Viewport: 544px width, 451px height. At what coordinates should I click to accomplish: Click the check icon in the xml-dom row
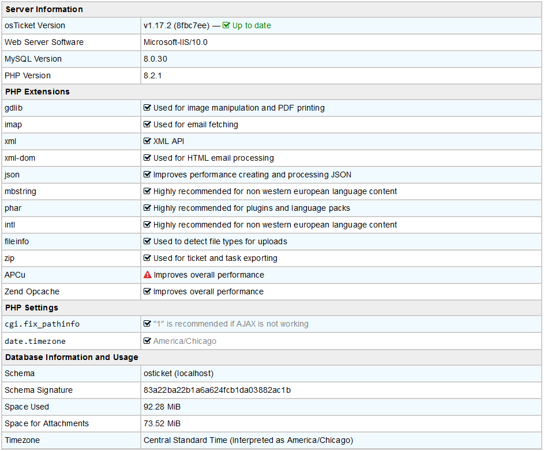(x=147, y=158)
